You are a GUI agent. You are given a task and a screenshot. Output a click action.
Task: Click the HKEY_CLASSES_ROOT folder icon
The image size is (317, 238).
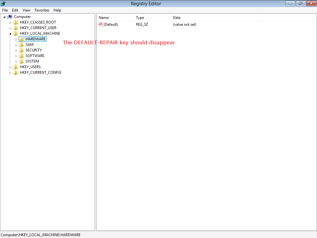(x=15, y=22)
